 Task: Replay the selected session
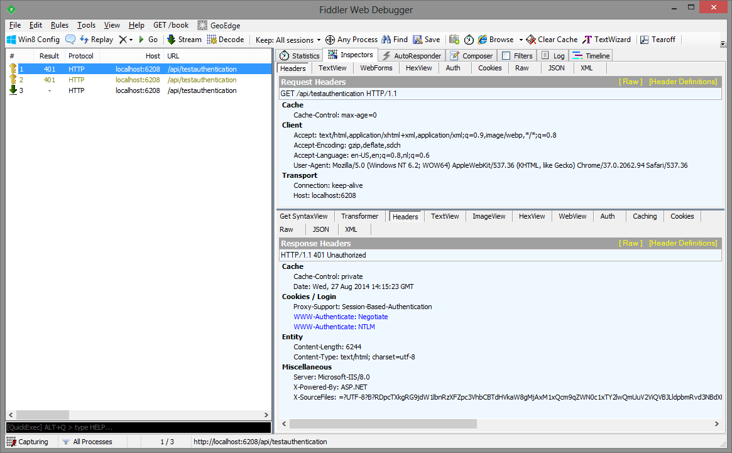97,40
